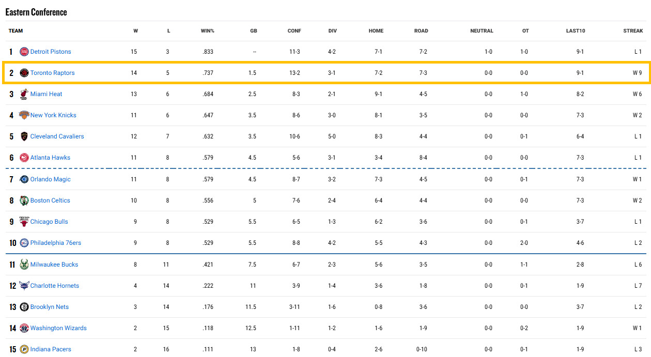Sort table by the GB column header
The height and width of the screenshot is (357, 651).
[x=253, y=31]
